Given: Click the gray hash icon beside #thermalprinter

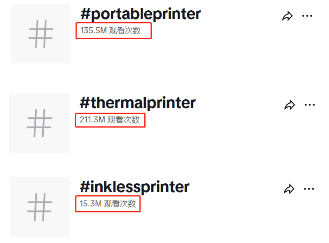Looking at the screenshot, I should 40,123.
